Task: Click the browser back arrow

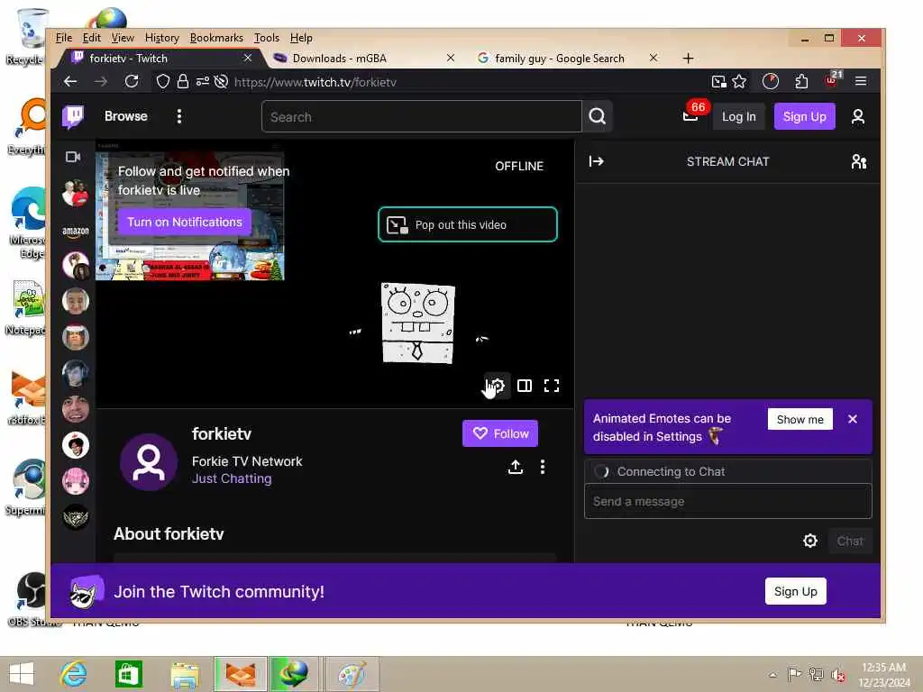Action: point(70,81)
